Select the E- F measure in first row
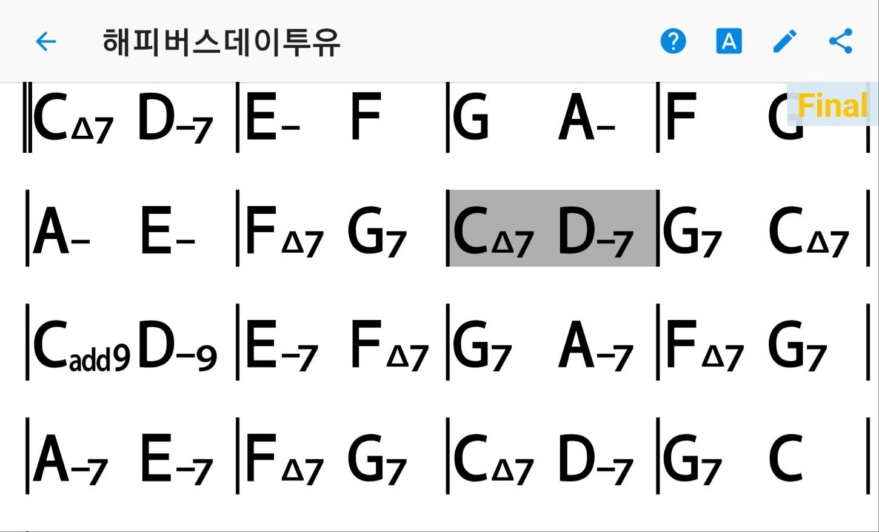The image size is (879, 532). 342,116
